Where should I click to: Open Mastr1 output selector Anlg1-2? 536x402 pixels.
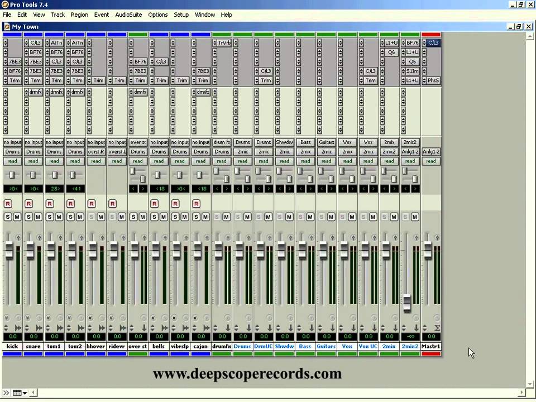point(431,152)
